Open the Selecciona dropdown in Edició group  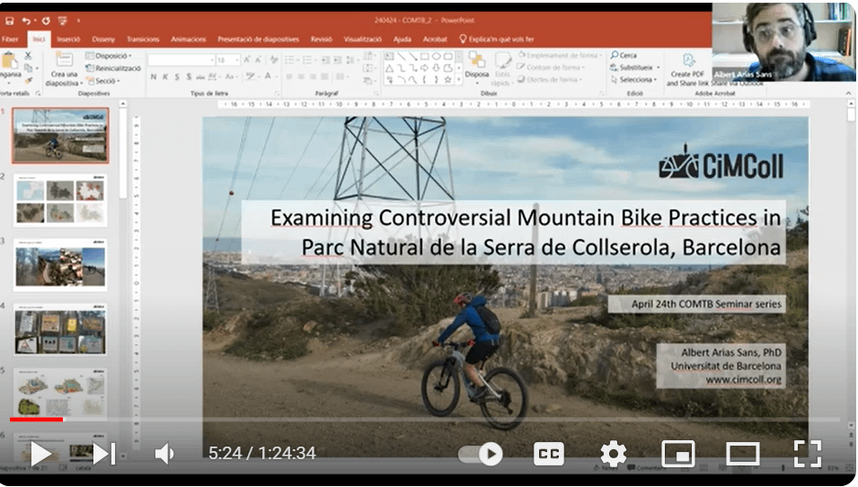tap(635, 80)
